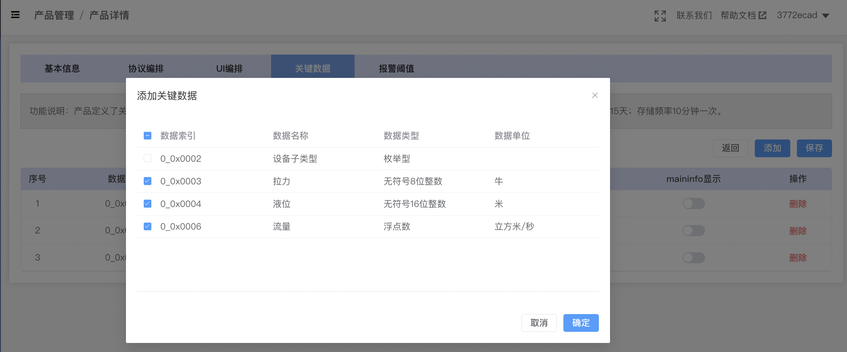This screenshot has height=352, width=847.
Task: Click the 返回 button
Action: click(x=730, y=148)
